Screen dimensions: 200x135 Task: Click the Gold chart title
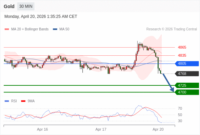[x=9, y=6]
